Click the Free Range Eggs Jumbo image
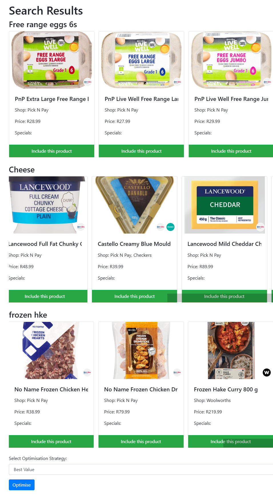Screen dimensions: 273x502 click(x=231, y=60)
